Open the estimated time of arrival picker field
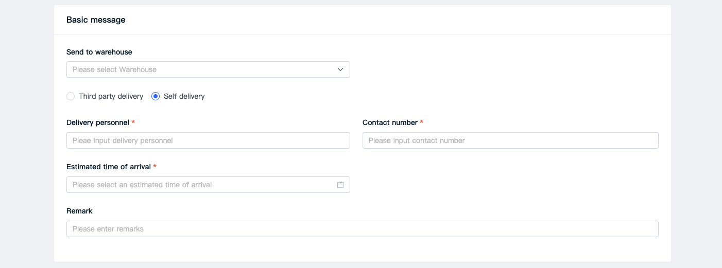 (208, 185)
